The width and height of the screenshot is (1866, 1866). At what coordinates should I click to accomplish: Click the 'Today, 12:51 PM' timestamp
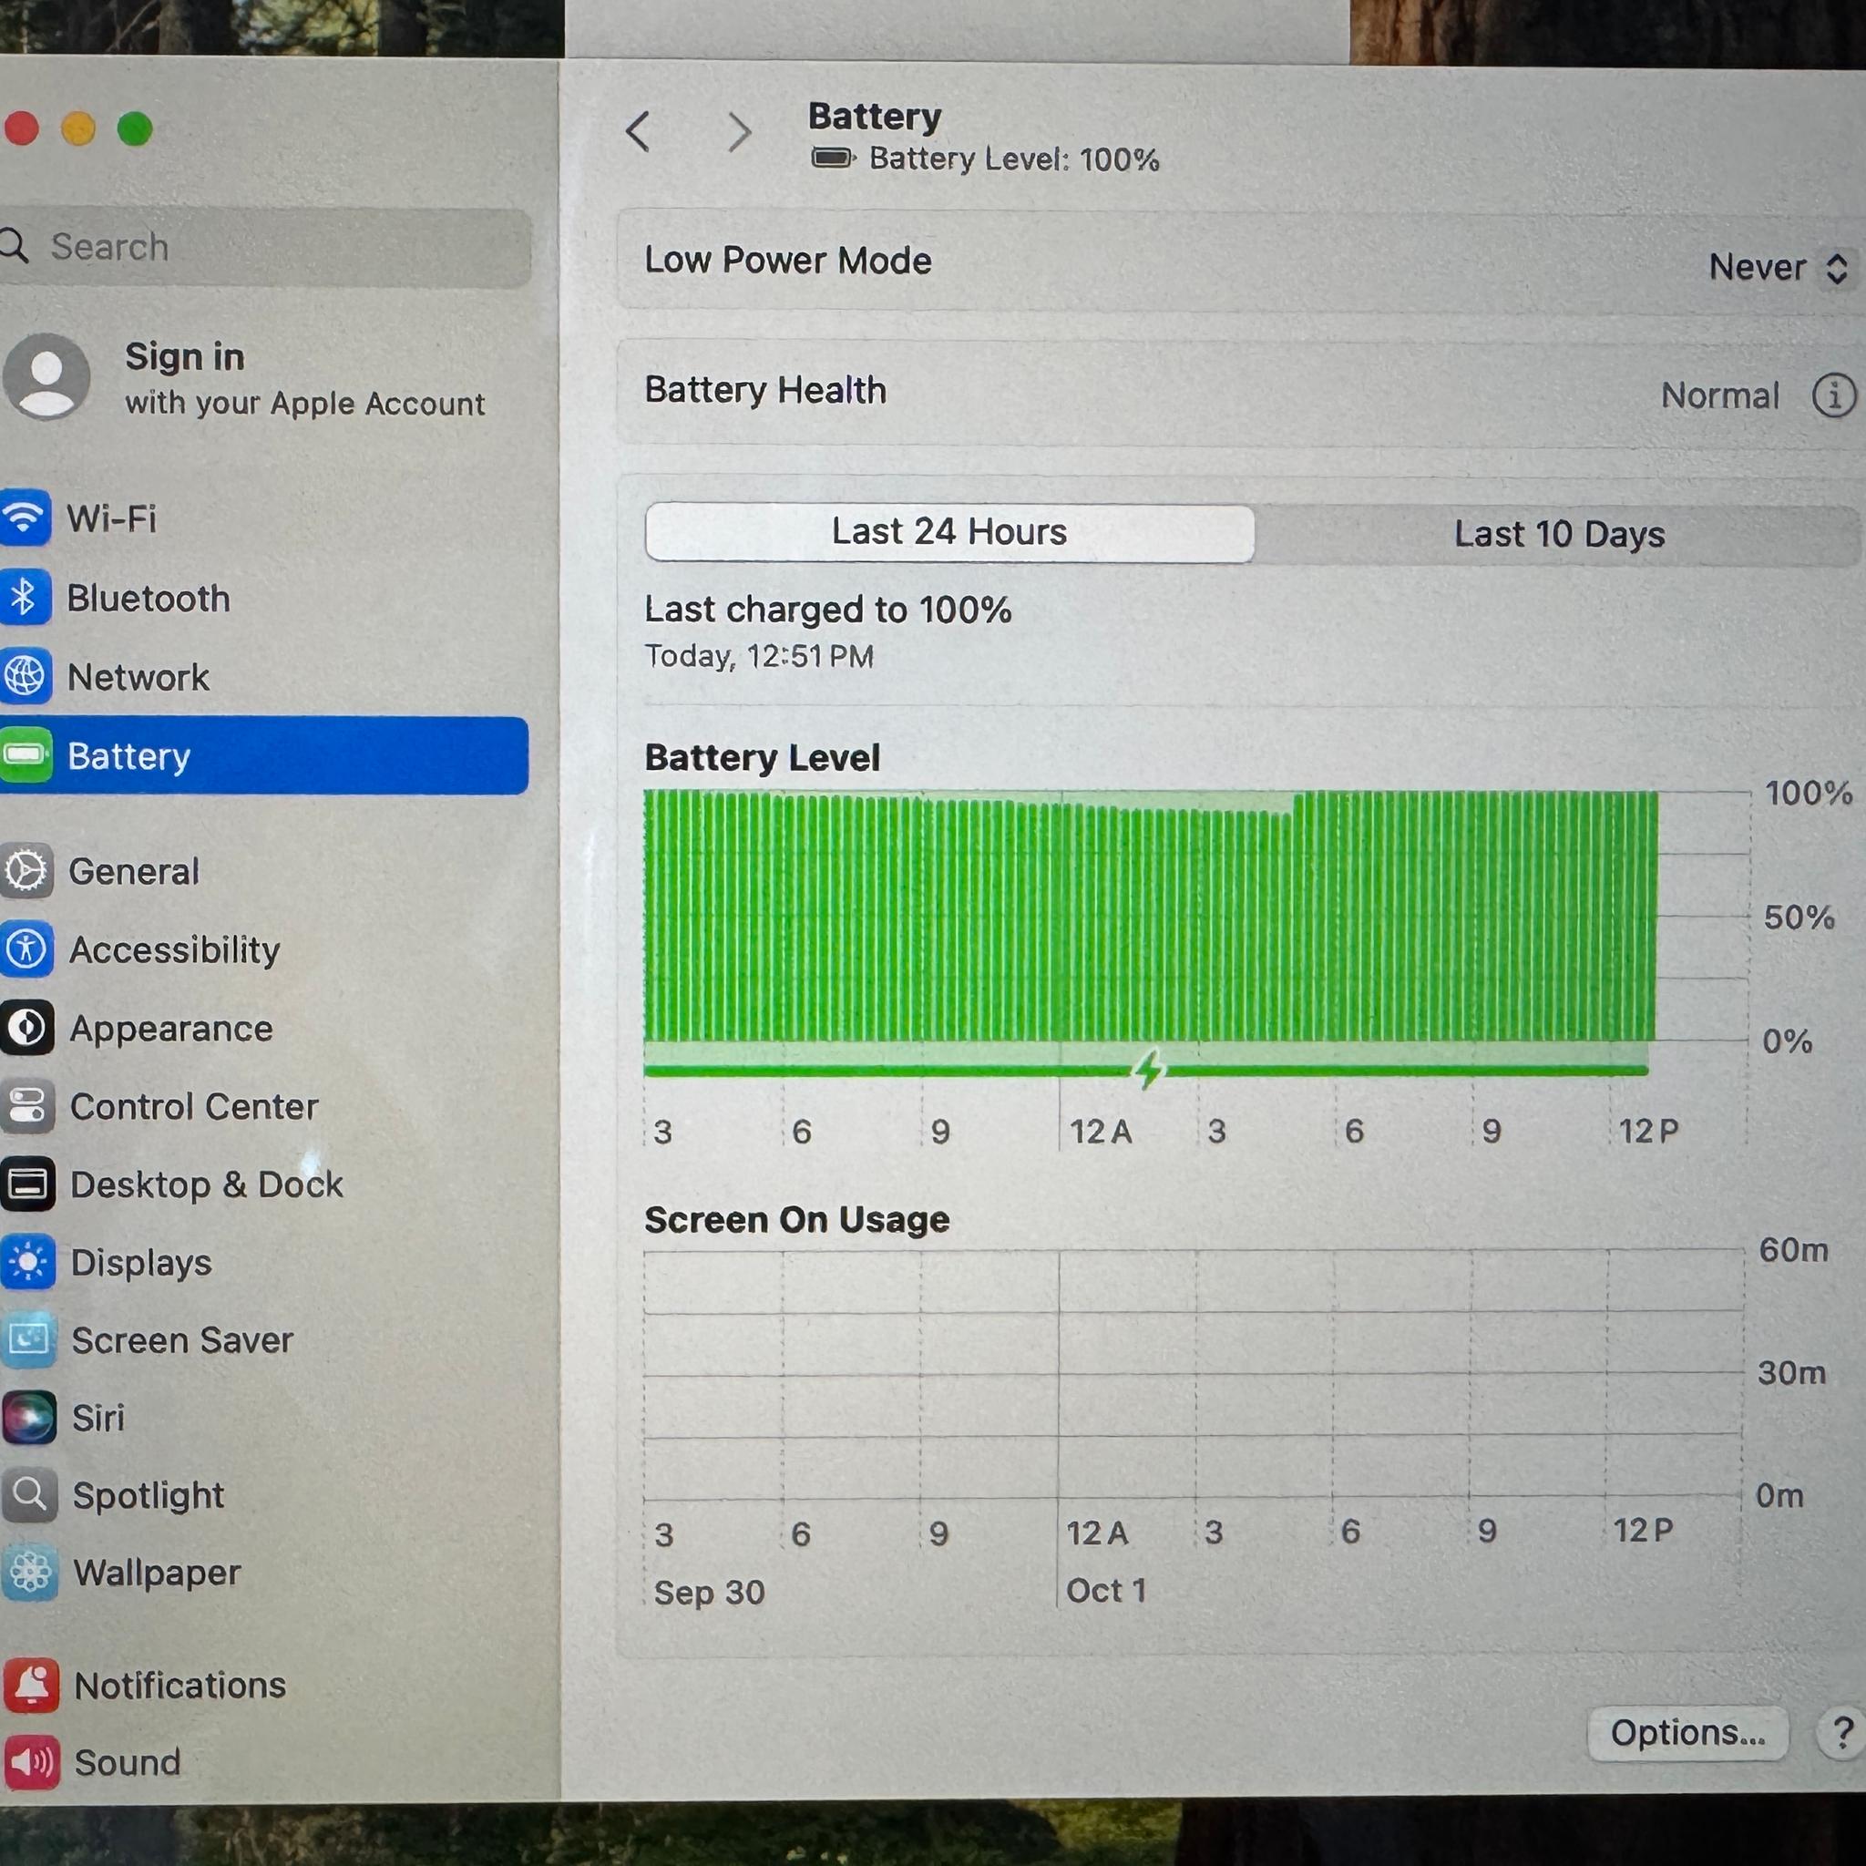pos(759,656)
